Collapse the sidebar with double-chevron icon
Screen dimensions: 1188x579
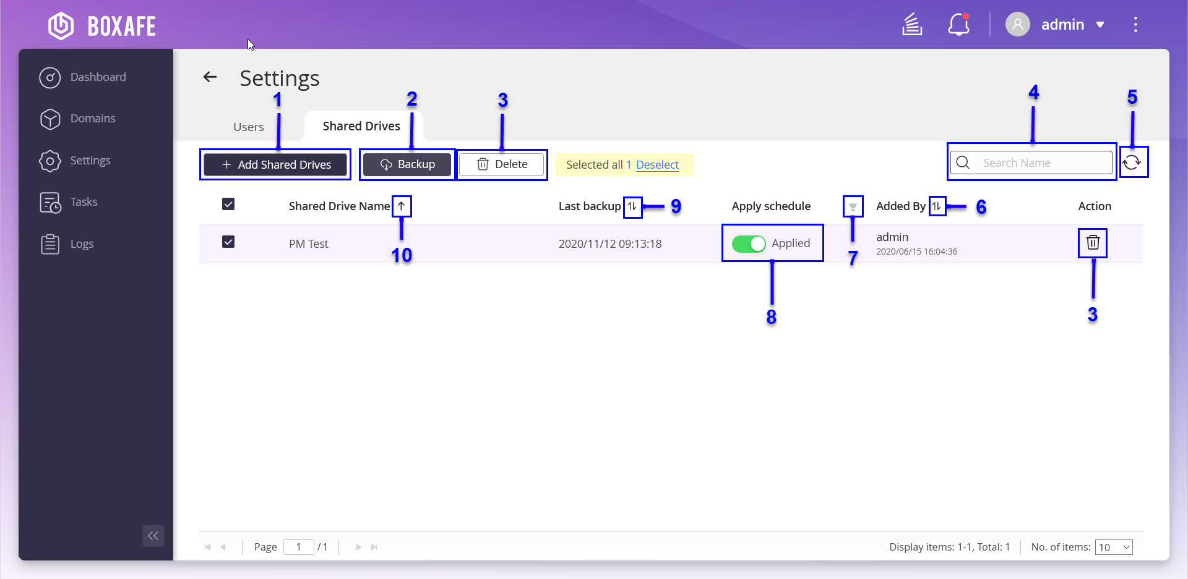point(153,536)
